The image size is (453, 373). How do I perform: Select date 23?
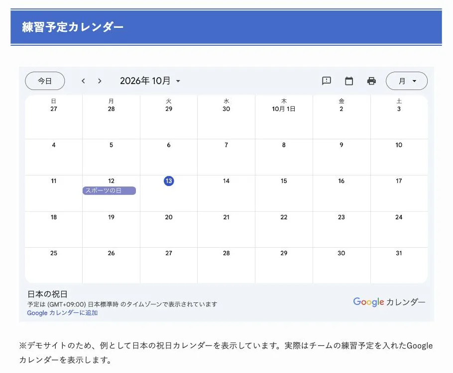341,217
